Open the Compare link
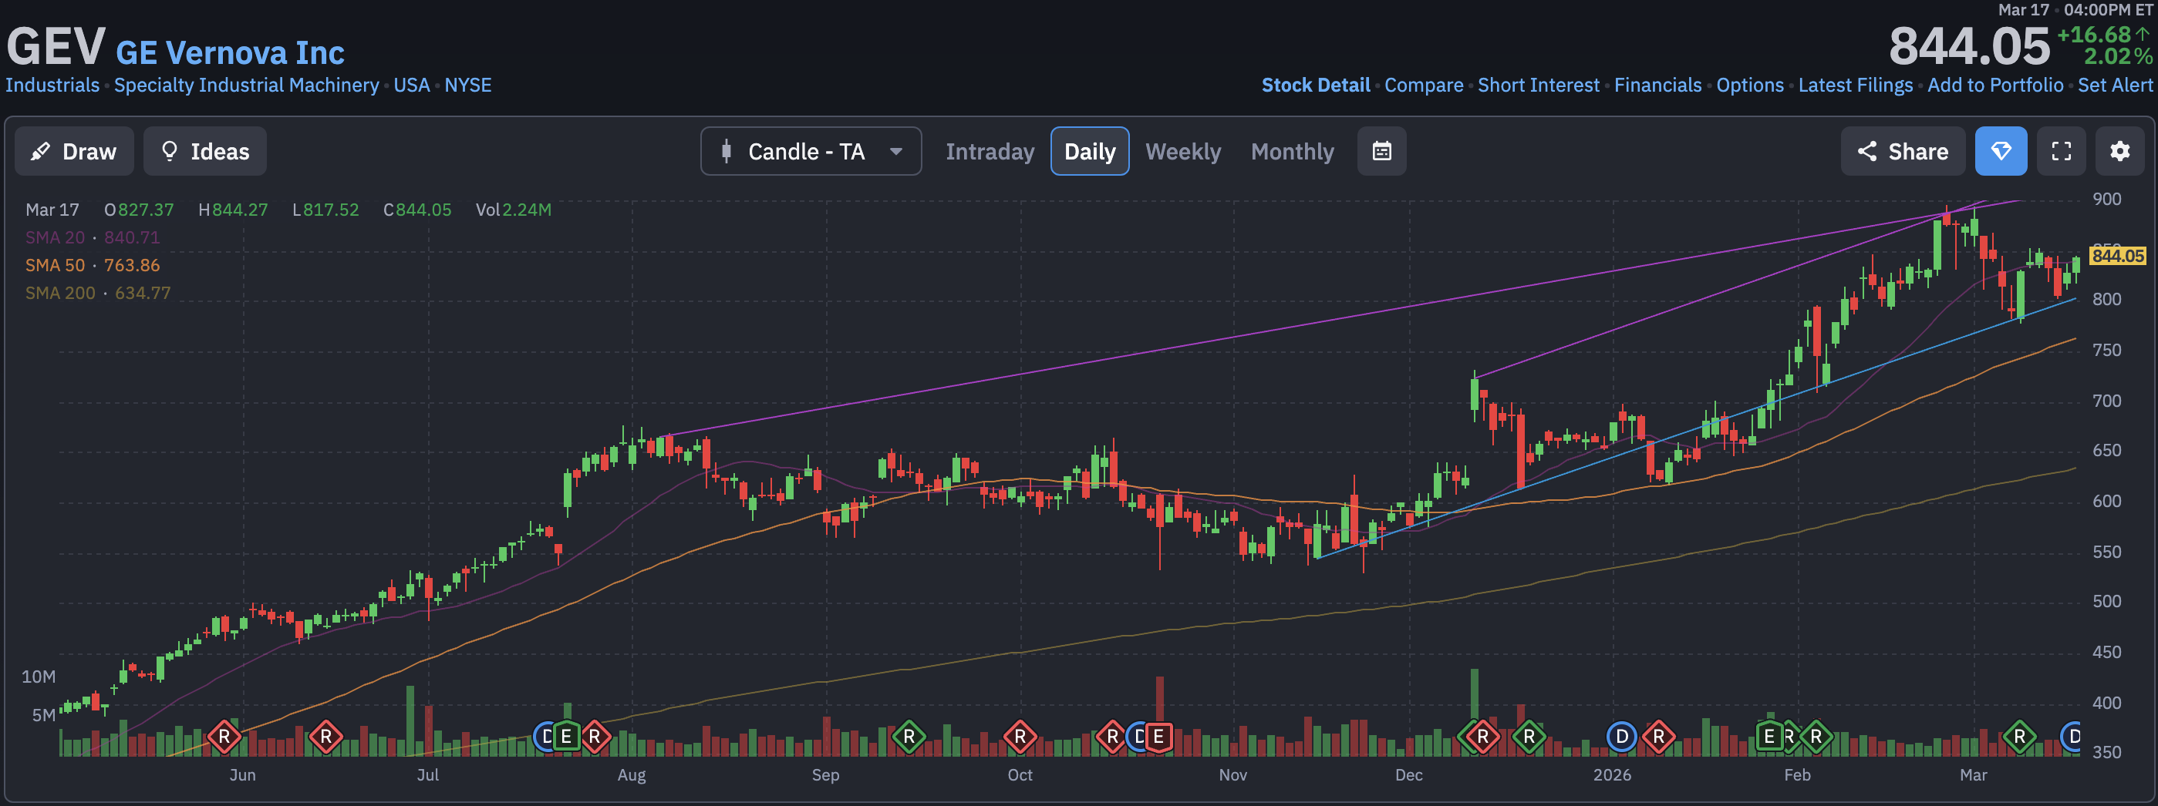The image size is (2158, 806). [1423, 86]
